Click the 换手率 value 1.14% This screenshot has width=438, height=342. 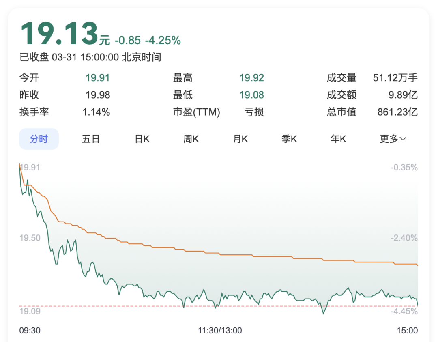tap(96, 112)
